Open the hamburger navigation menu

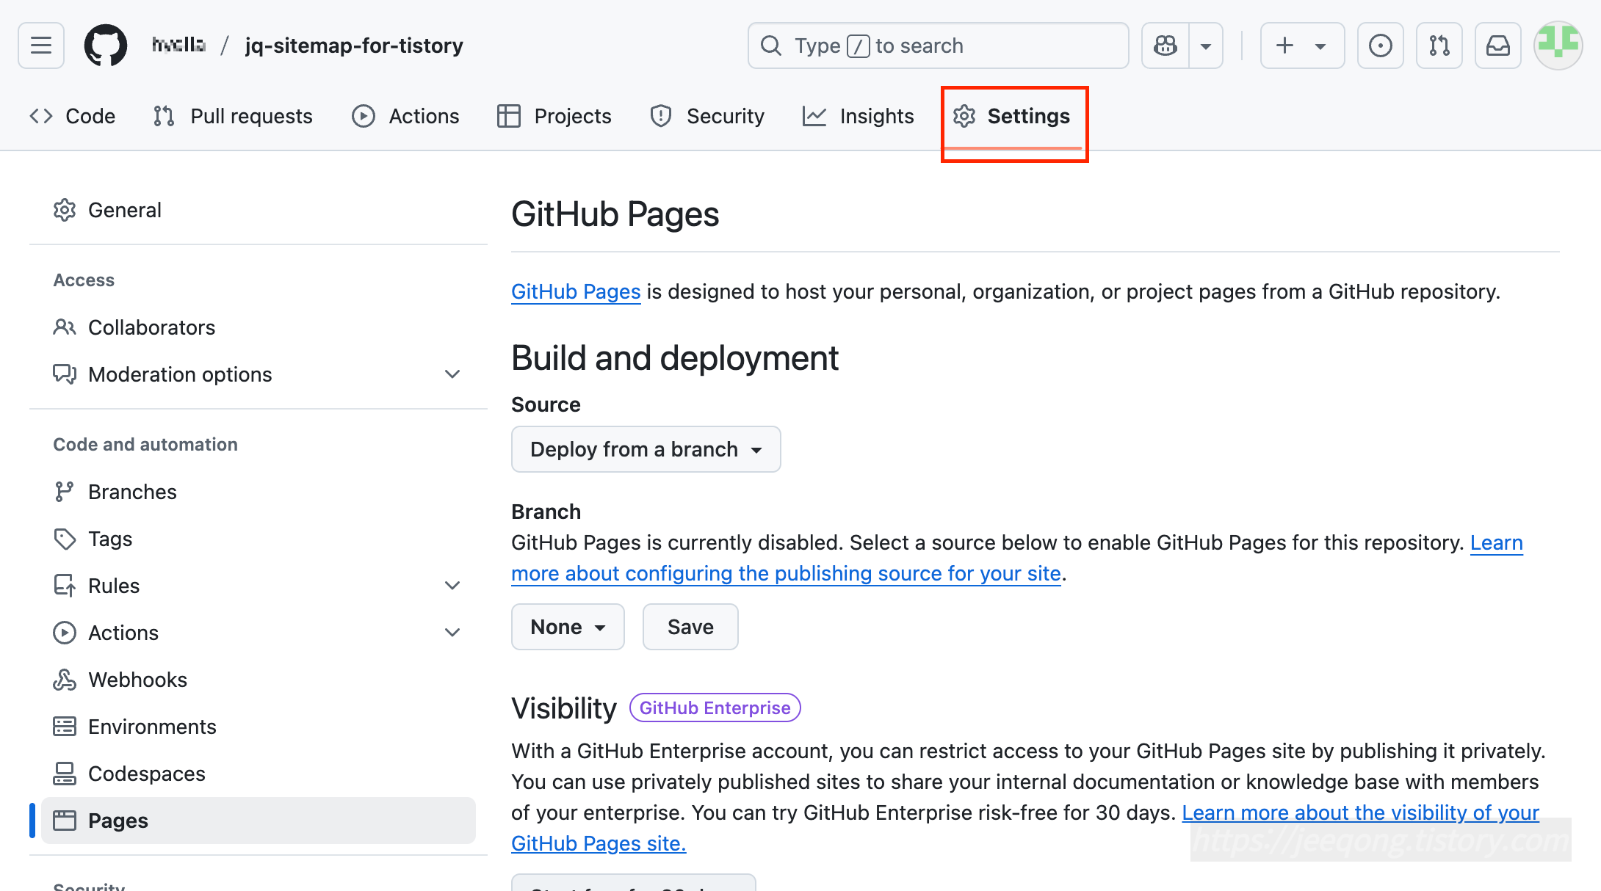pyautogui.click(x=41, y=46)
